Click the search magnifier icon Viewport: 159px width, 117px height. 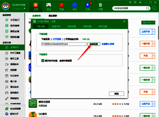[x=148, y=8]
